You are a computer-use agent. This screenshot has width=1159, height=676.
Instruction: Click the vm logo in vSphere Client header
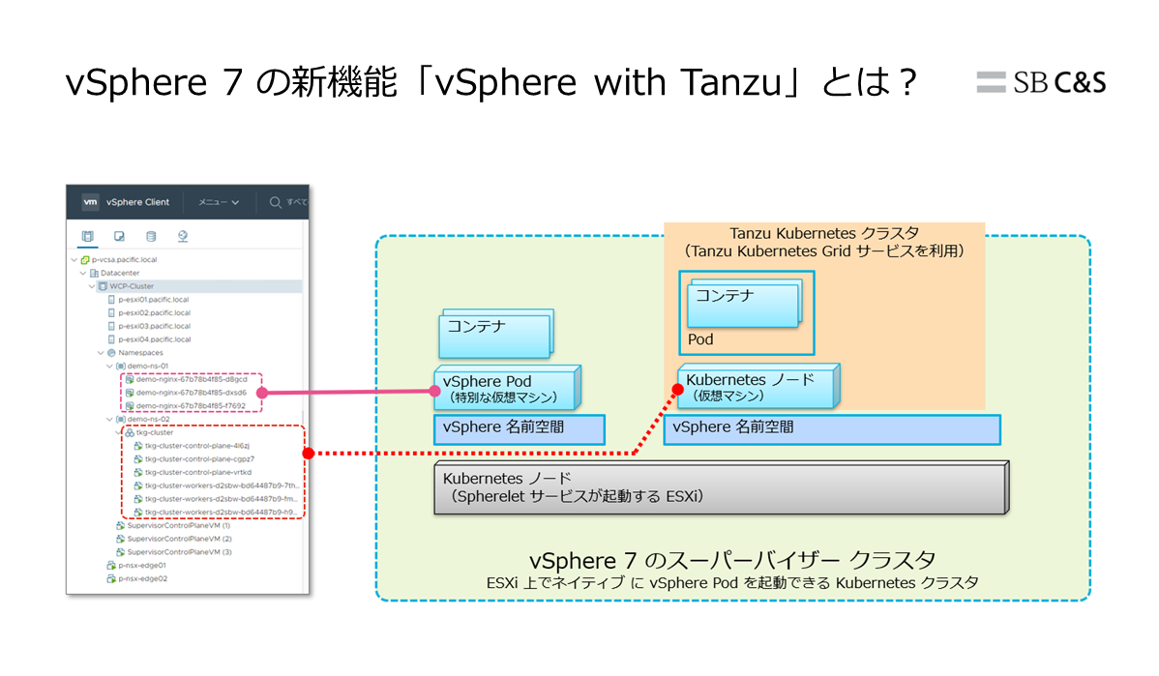point(89,202)
